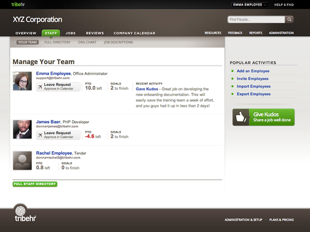Click the thumbs-up icon on Give Kudos

tap(240, 117)
